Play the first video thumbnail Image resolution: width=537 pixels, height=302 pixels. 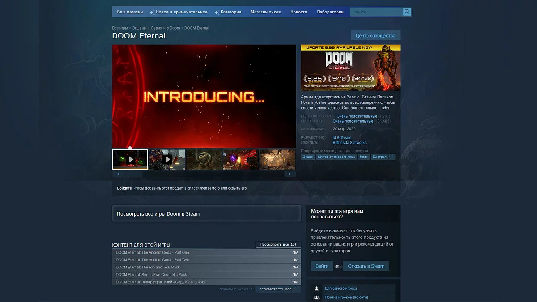point(130,159)
